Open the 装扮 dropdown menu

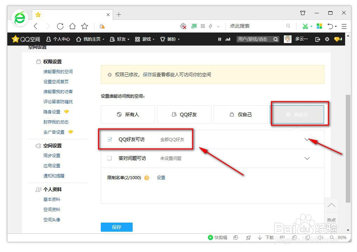(170, 39)
